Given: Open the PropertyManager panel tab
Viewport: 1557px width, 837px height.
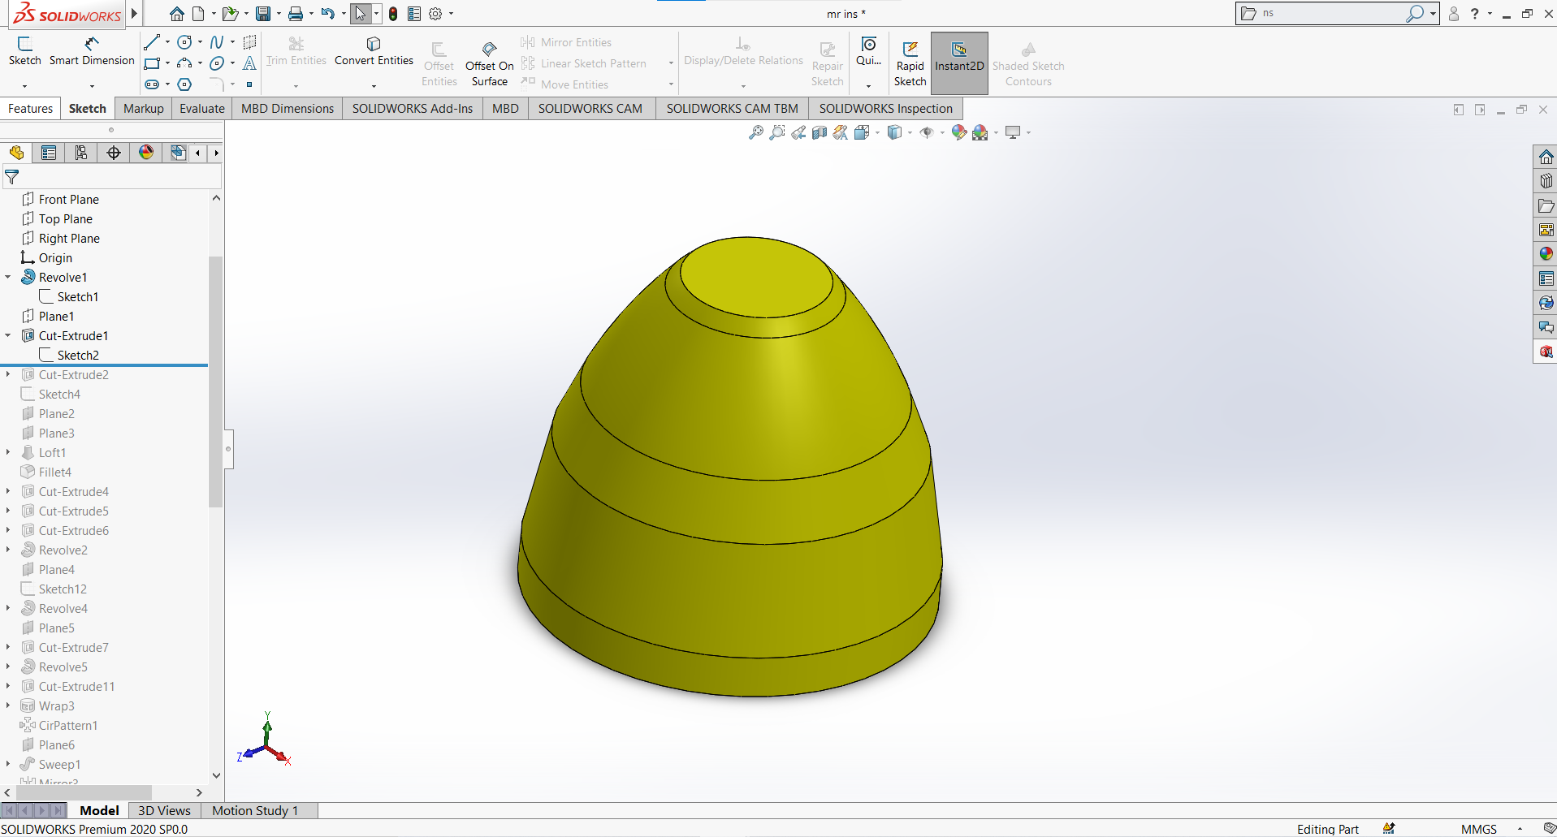Looking at the screenshot, I should [x=49, y=153].
